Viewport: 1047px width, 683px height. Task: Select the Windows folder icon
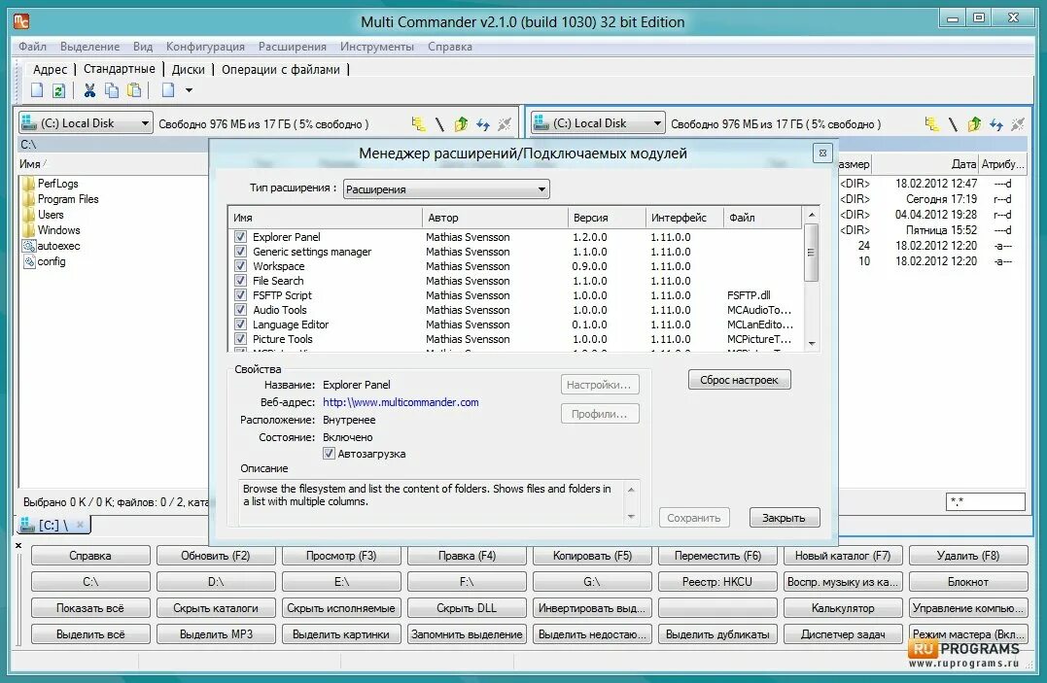(29, 229)
